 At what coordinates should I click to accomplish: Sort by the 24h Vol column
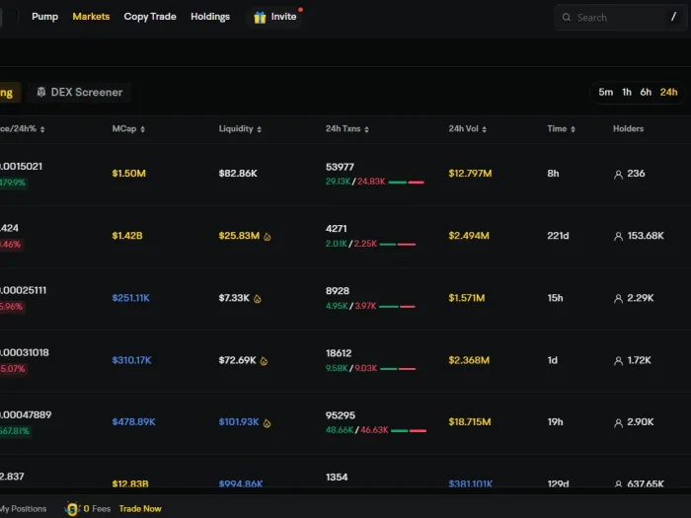[x=470, y=128]
